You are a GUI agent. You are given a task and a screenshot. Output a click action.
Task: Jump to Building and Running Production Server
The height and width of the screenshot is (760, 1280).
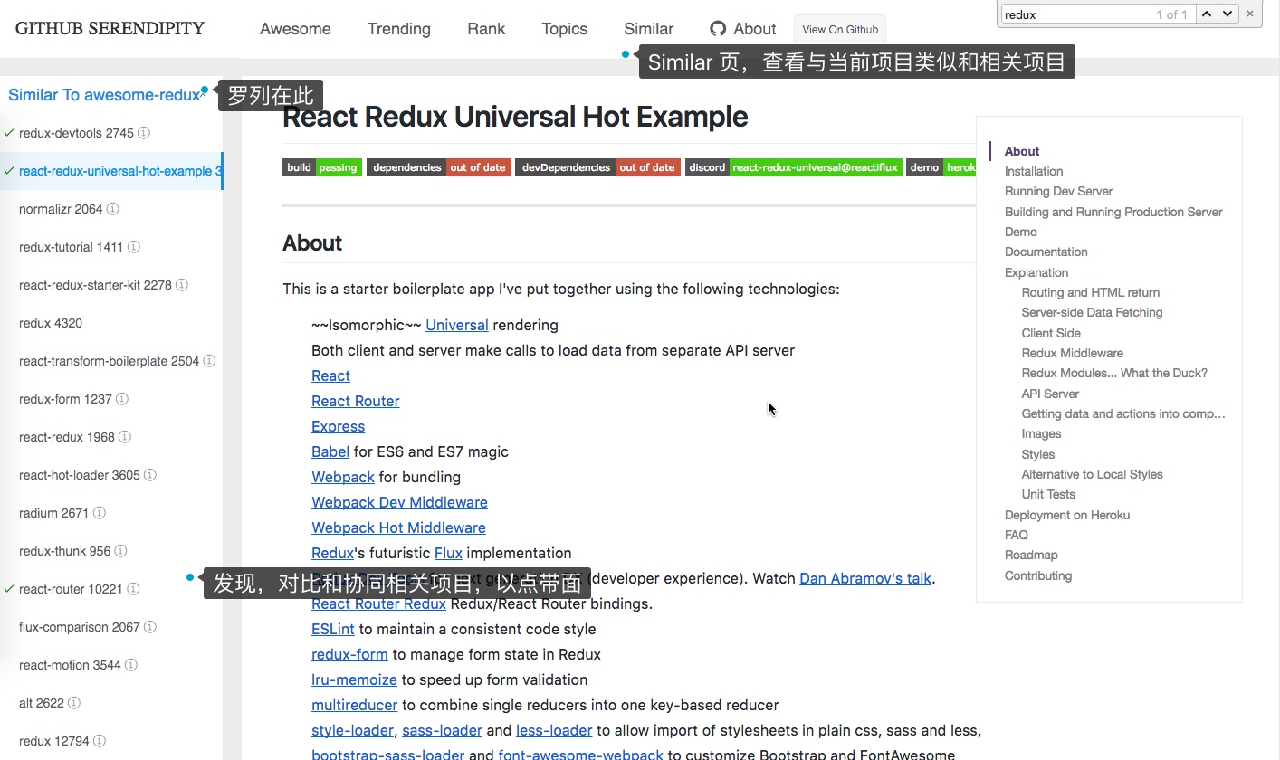point(1113,212)
